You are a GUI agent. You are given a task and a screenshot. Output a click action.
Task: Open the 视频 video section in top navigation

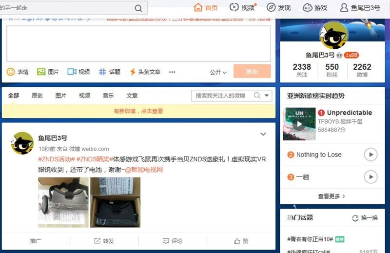pos(242,8)
